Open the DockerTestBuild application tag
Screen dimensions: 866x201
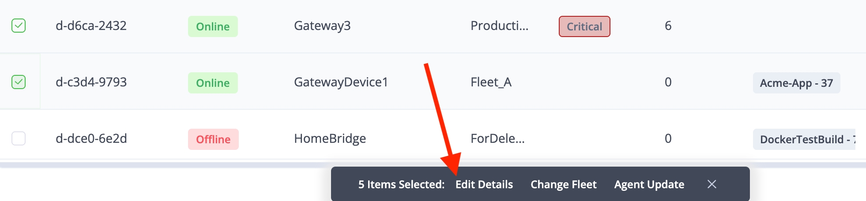tap(803, 139)
